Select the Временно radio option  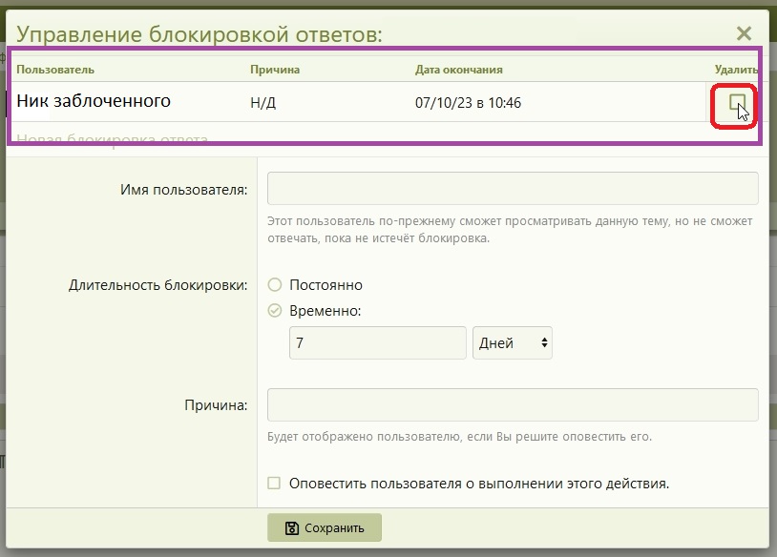pos(275,310)
